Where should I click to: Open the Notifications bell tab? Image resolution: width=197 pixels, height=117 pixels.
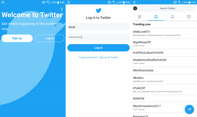[172, 17]
